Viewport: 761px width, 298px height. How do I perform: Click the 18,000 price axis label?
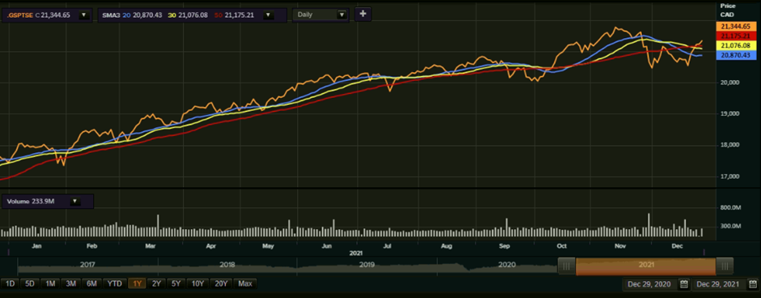pos(730,145)
